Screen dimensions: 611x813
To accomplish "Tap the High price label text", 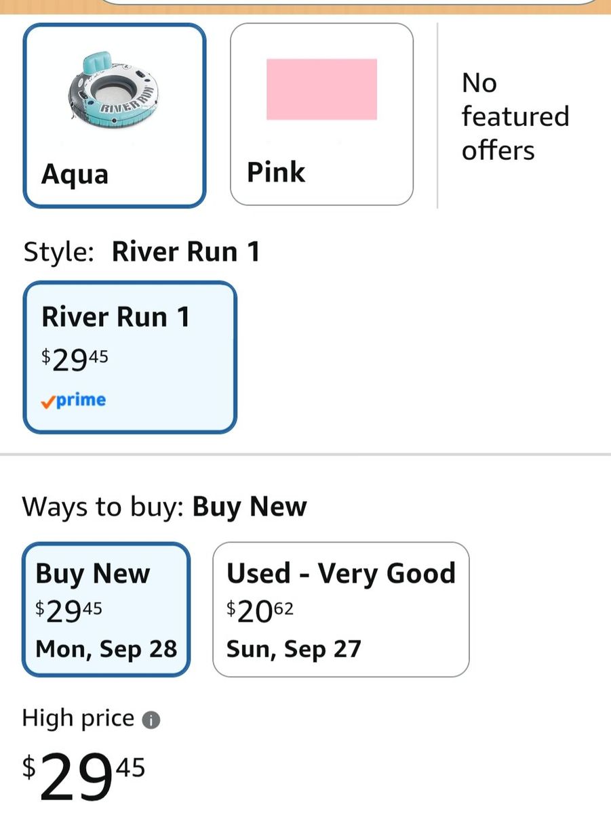I will coord(78,718).
